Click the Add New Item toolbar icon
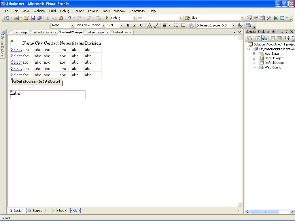 point(16,18)
